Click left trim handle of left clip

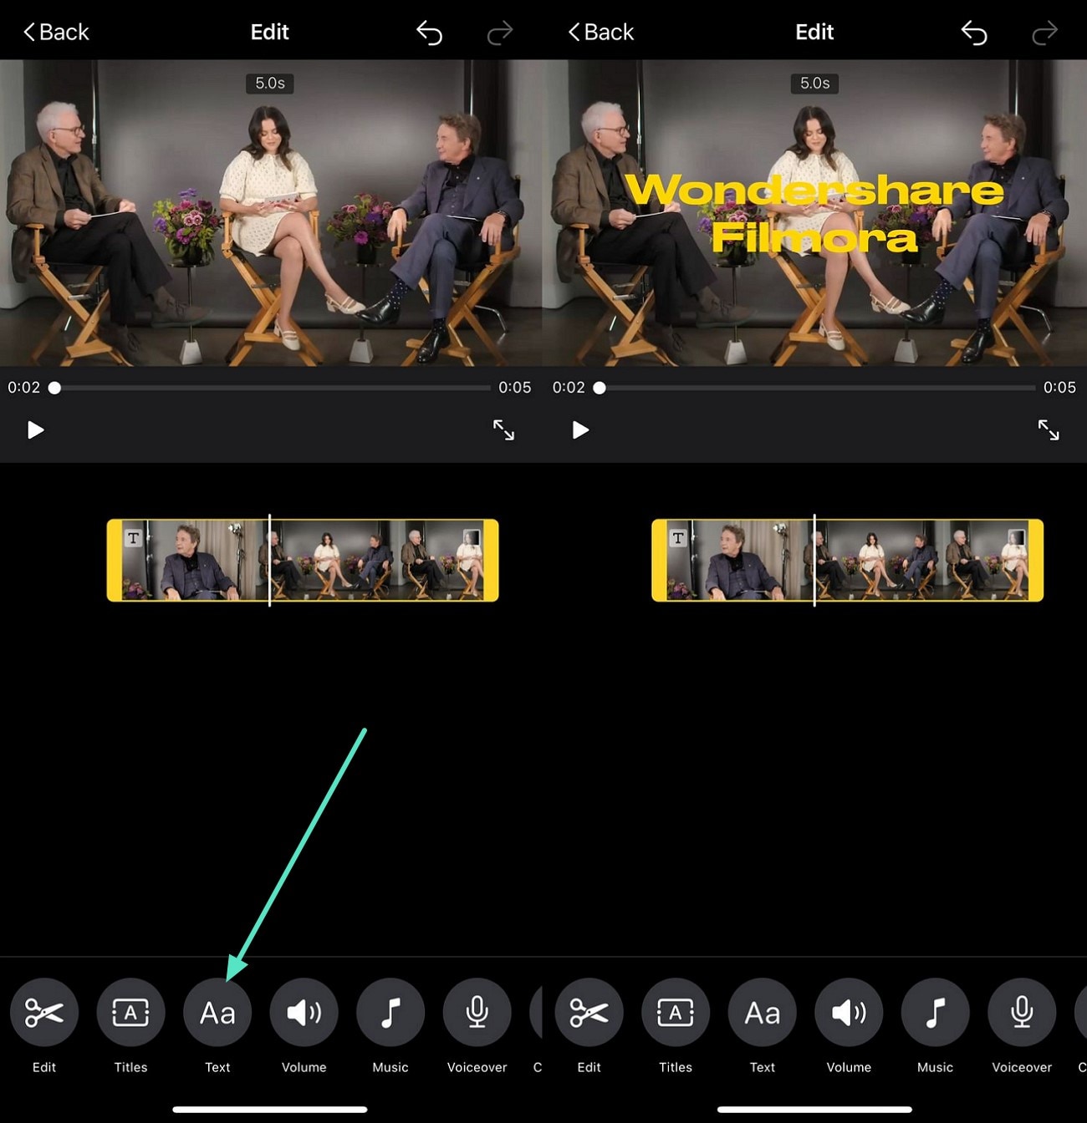(115, 560)
